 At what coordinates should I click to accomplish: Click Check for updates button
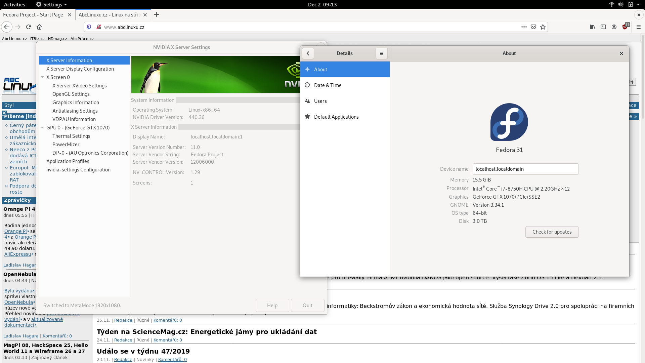552,232
